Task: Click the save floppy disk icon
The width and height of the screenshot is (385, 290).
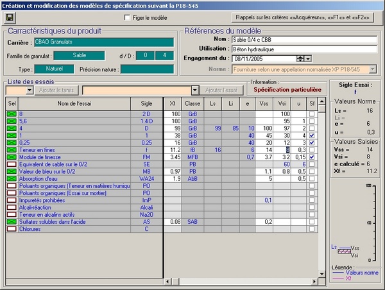Action: [10, 17]
